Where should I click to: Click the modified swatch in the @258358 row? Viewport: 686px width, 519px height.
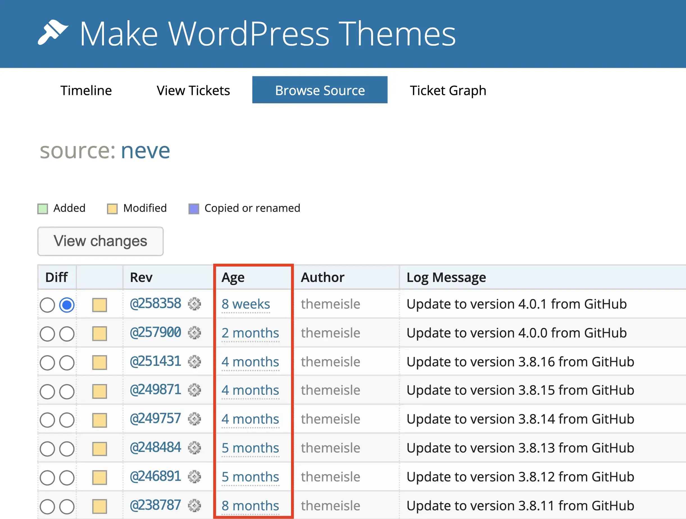[x=99, y=305]
